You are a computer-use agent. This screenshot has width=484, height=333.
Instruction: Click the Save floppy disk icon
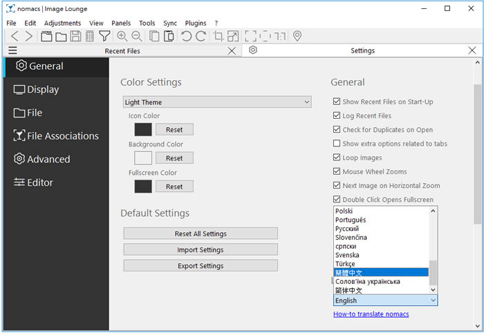[75, 36]
